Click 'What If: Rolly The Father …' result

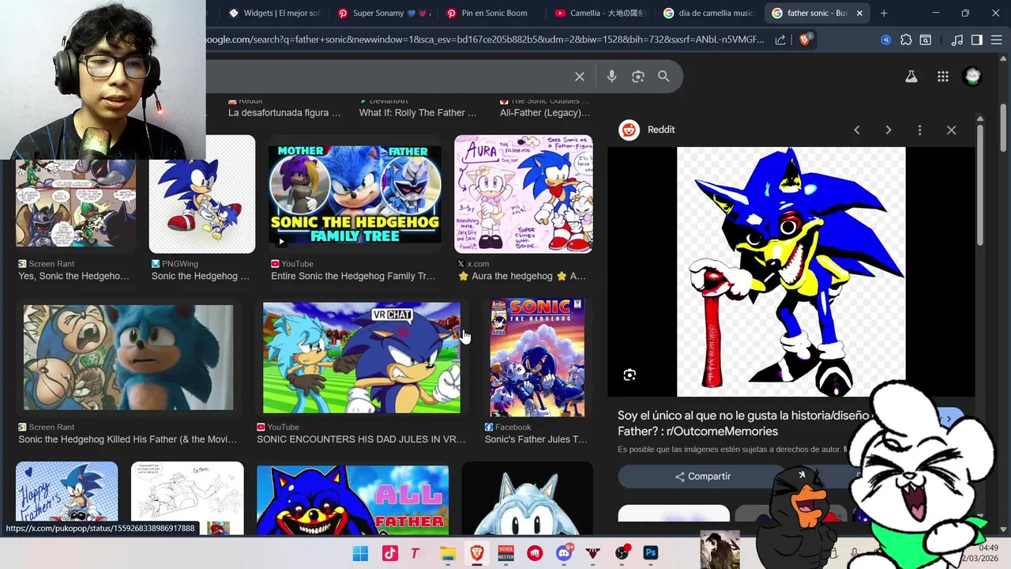click(x=418, y=113)
